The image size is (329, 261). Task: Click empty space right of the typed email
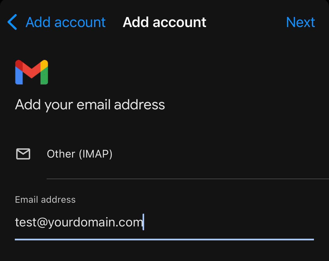(x=229, y=223)
